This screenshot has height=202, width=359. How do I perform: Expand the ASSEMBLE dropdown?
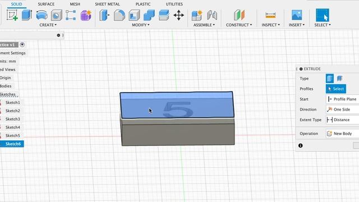tap(204, 25)
